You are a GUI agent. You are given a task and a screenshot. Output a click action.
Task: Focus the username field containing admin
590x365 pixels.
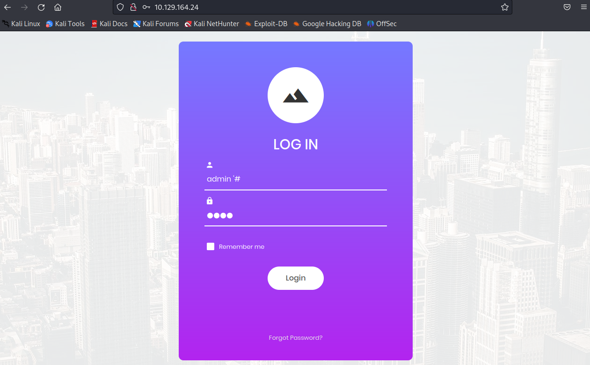(295, 179)
